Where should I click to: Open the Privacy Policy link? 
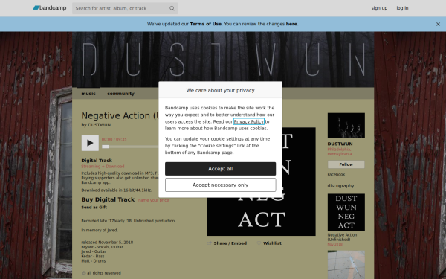[x=248, y=121]
